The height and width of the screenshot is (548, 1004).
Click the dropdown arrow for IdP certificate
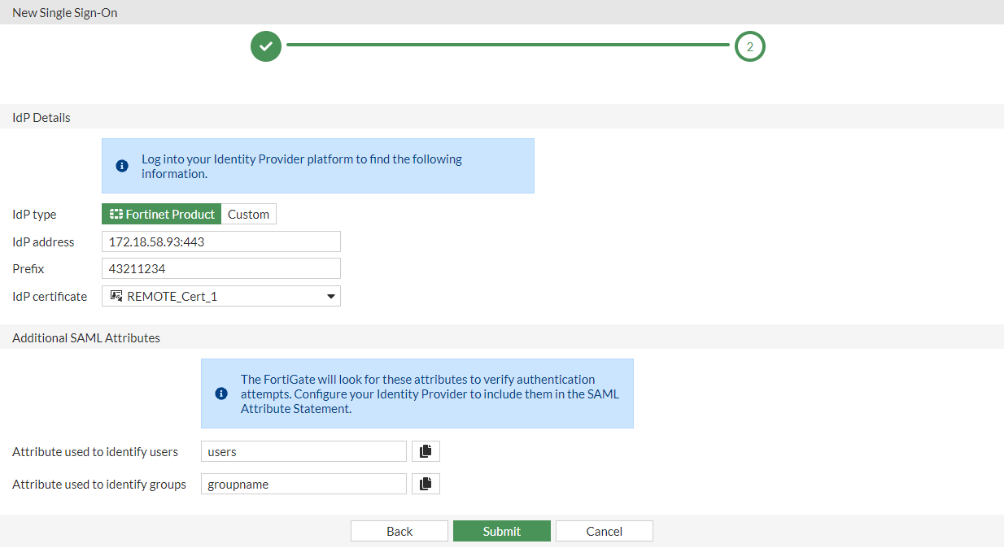[330, 296]
